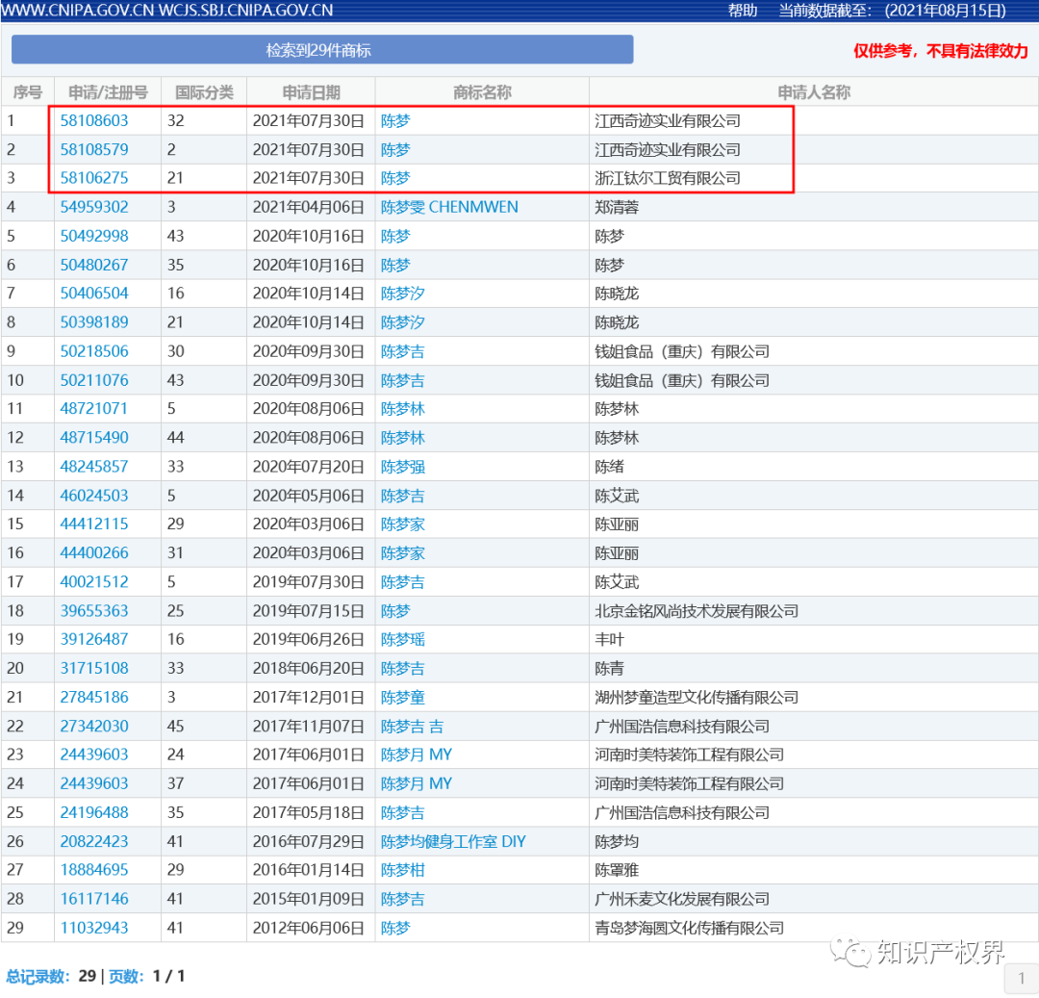Open trademark 陈梦 in row 29
The image size is (1039, 998).
pos(395,928)
